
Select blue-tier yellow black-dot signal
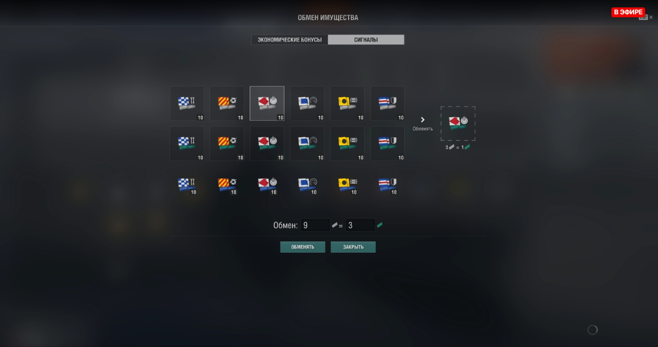(x=347, y=185)
